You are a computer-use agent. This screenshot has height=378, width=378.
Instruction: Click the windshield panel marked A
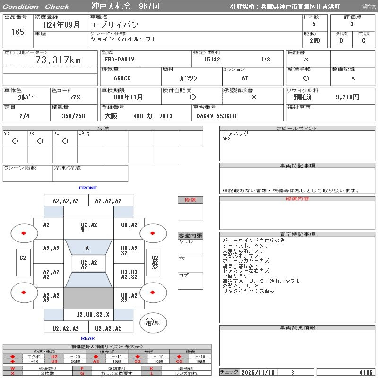click(x=87, y=248)
